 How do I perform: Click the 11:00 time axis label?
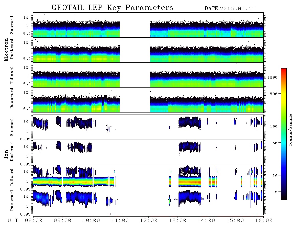tap(120, 221)
